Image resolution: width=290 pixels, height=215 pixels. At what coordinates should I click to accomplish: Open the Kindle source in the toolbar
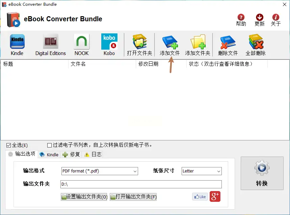click(17, 45)
